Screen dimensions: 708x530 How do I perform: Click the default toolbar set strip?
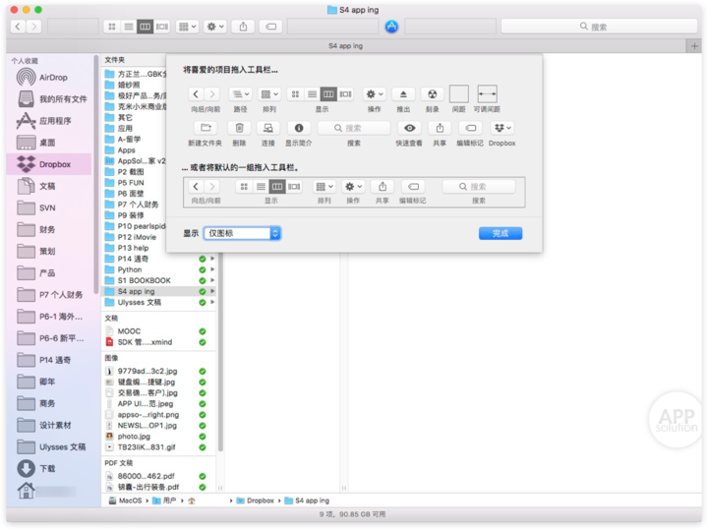tap(354, 193)
